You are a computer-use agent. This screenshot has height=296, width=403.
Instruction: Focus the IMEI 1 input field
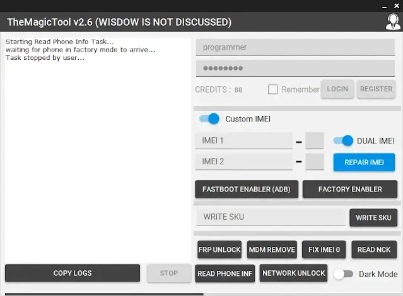pyautogui.click(x=243, y=140)
